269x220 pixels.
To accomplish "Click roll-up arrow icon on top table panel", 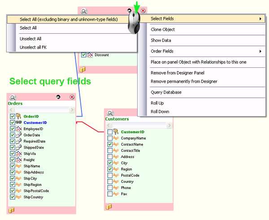I will click(130, 11).
